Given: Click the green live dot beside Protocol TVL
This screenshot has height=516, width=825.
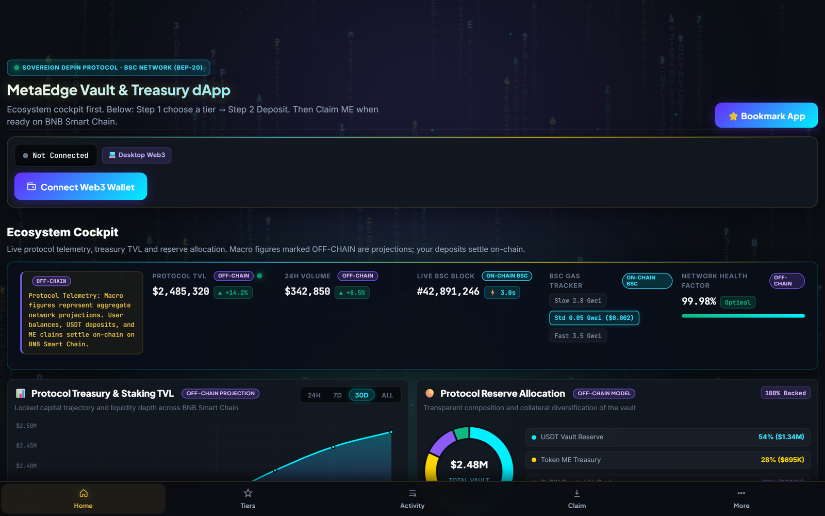Looking at the screenshot, I should (260, 276).
